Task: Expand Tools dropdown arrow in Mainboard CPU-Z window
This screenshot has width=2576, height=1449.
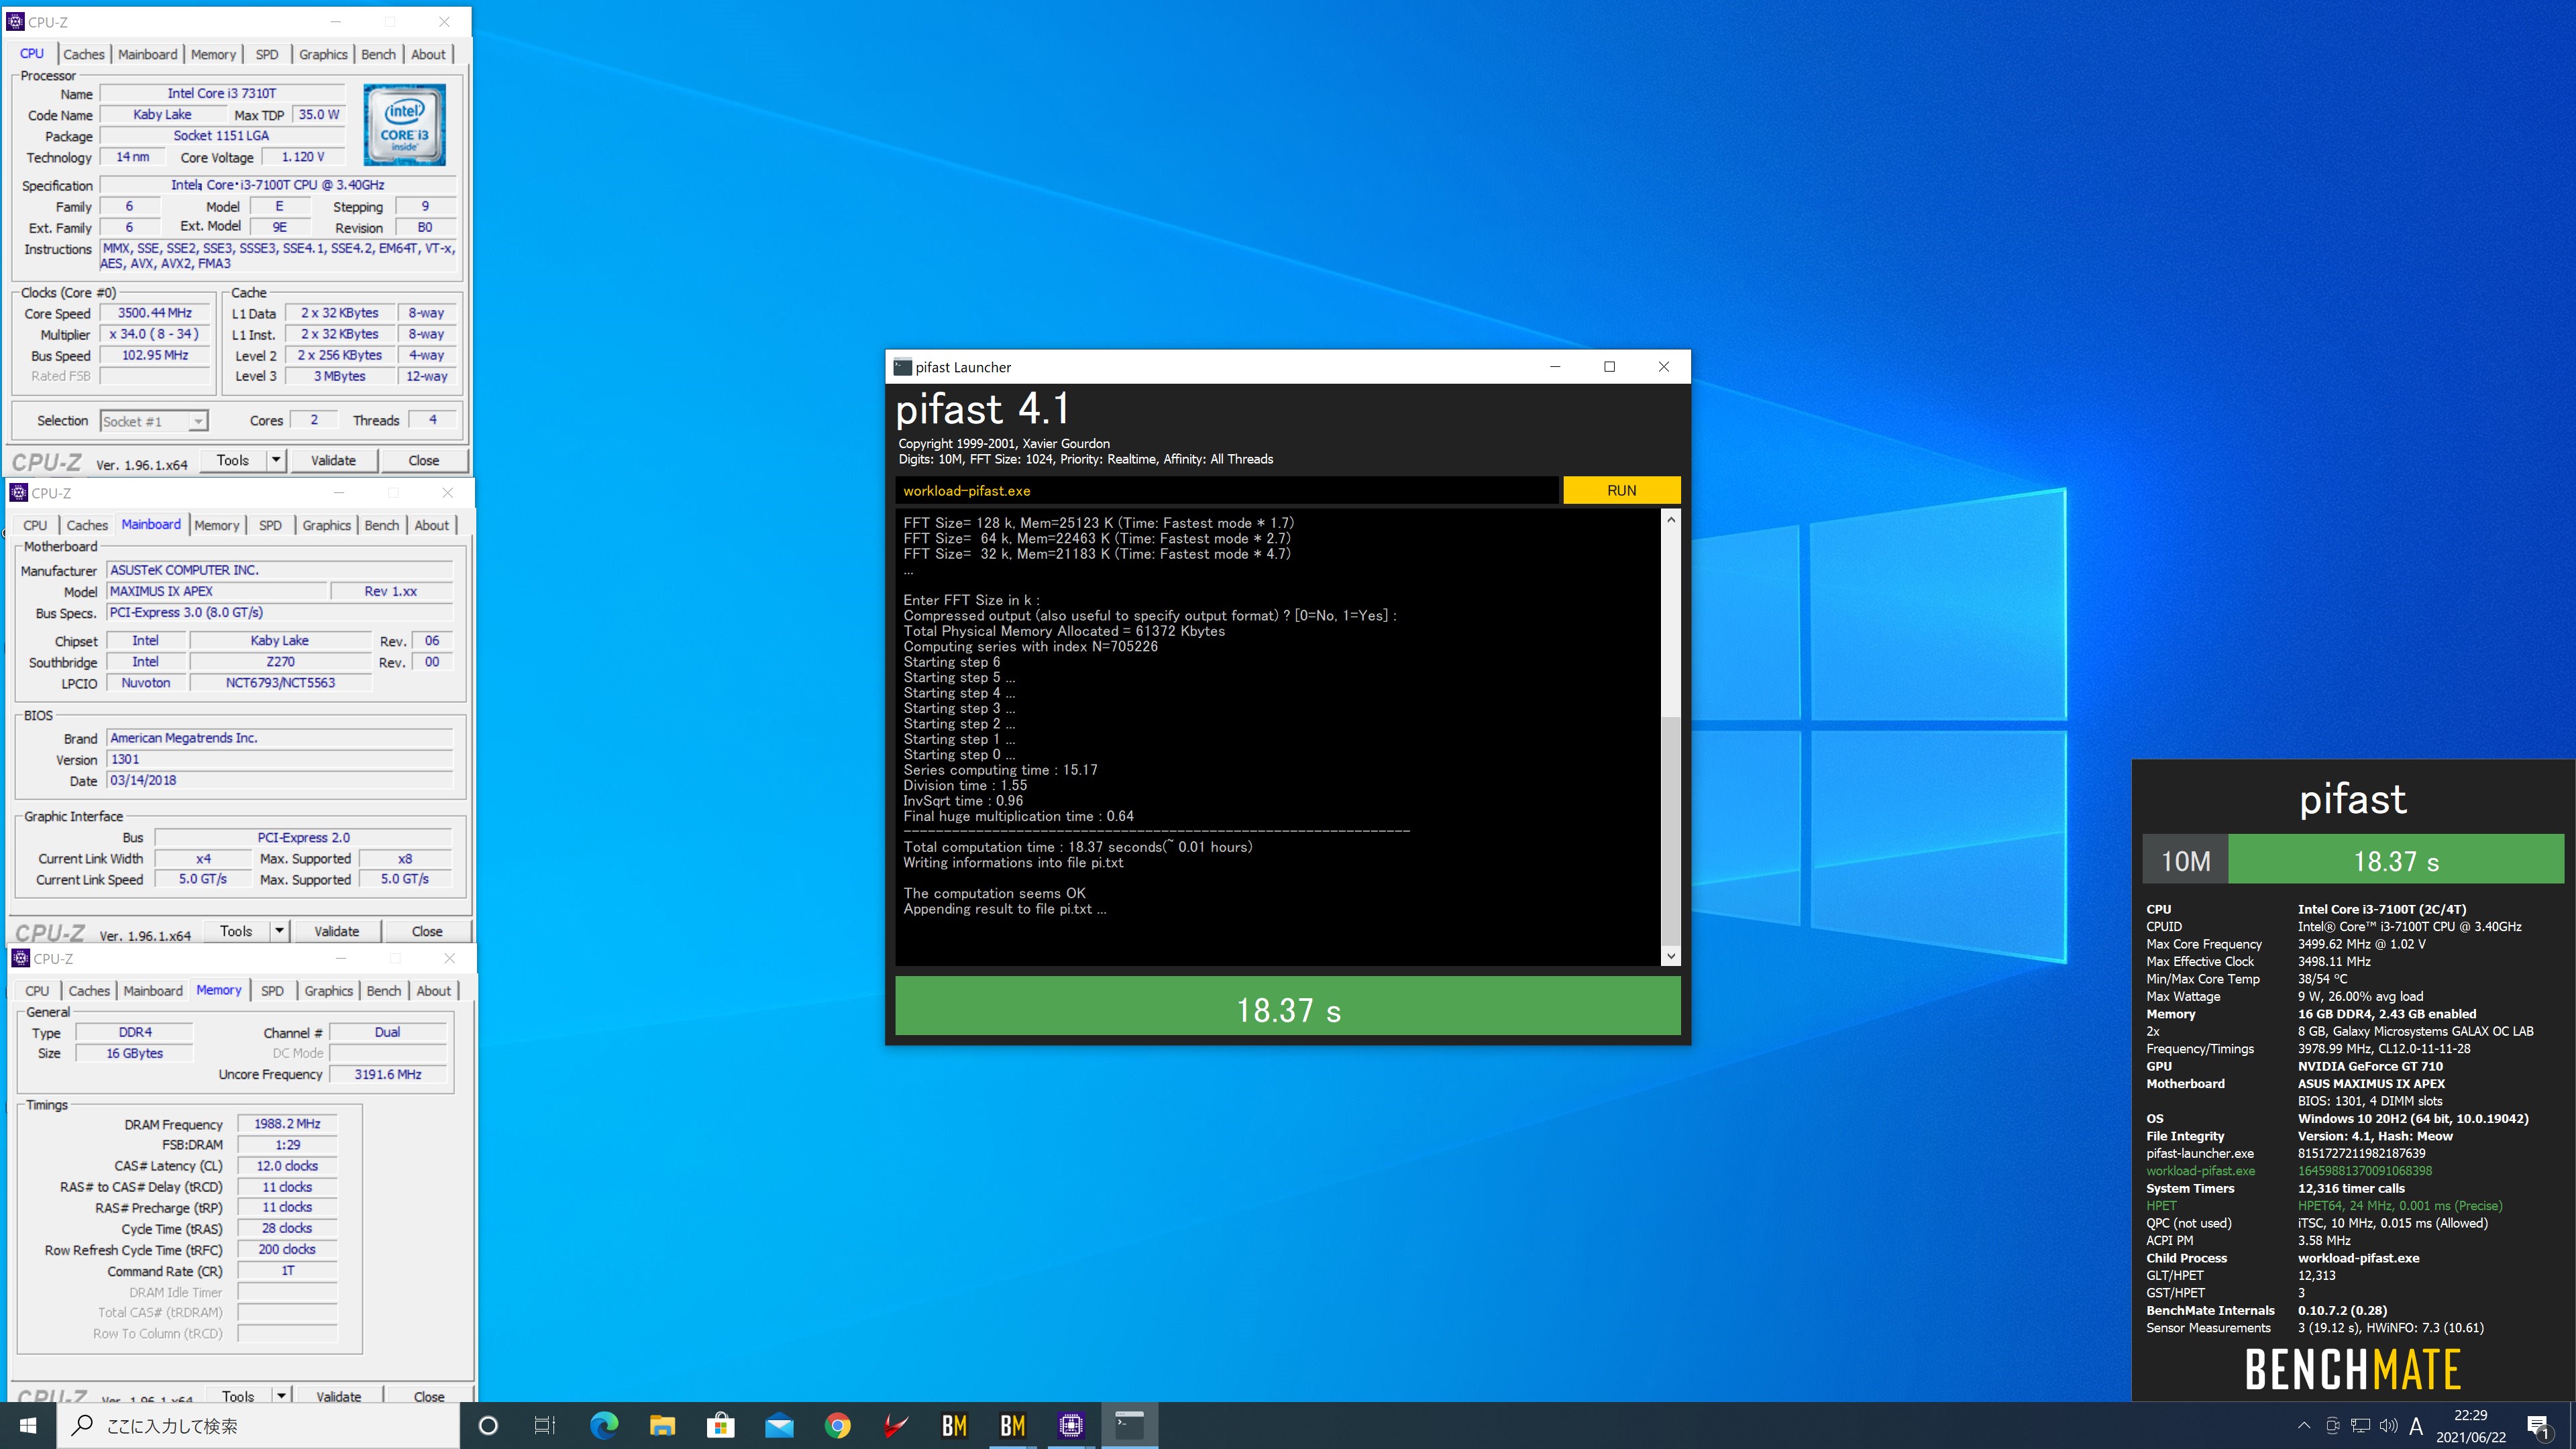Action: tap(279, 931)
